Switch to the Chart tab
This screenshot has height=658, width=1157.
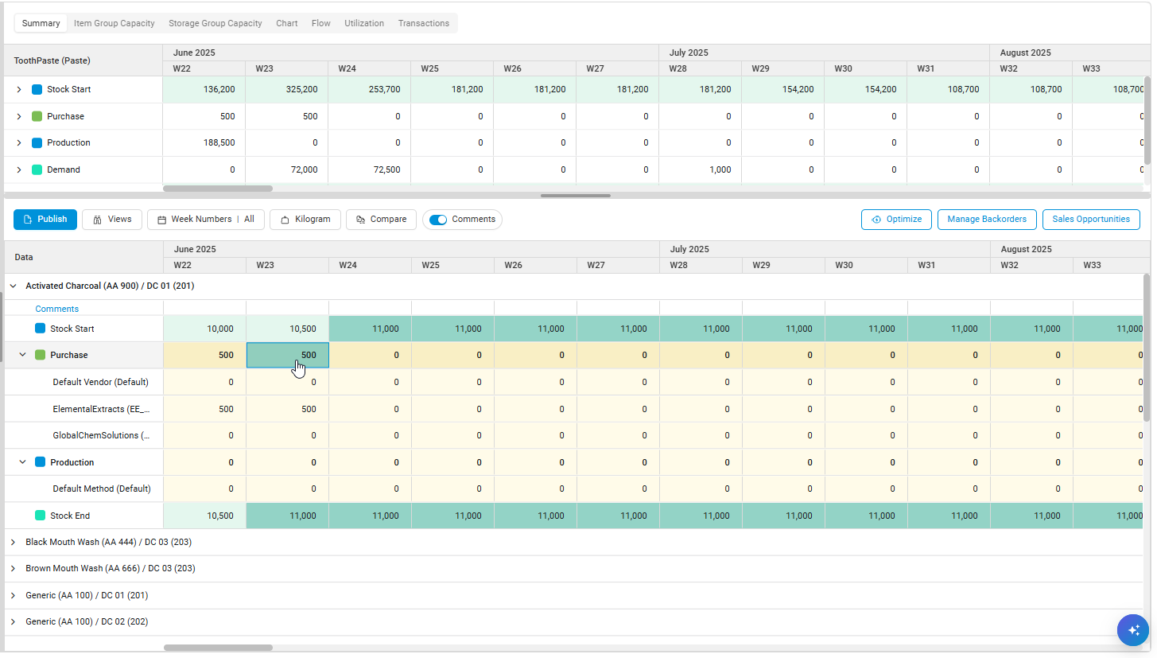pyautogui.click(x=287, y=23)
